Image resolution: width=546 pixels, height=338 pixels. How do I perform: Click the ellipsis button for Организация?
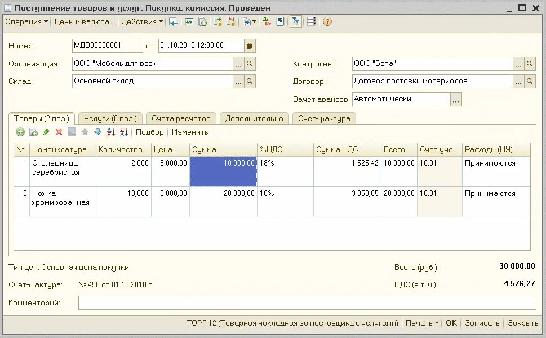238,64
